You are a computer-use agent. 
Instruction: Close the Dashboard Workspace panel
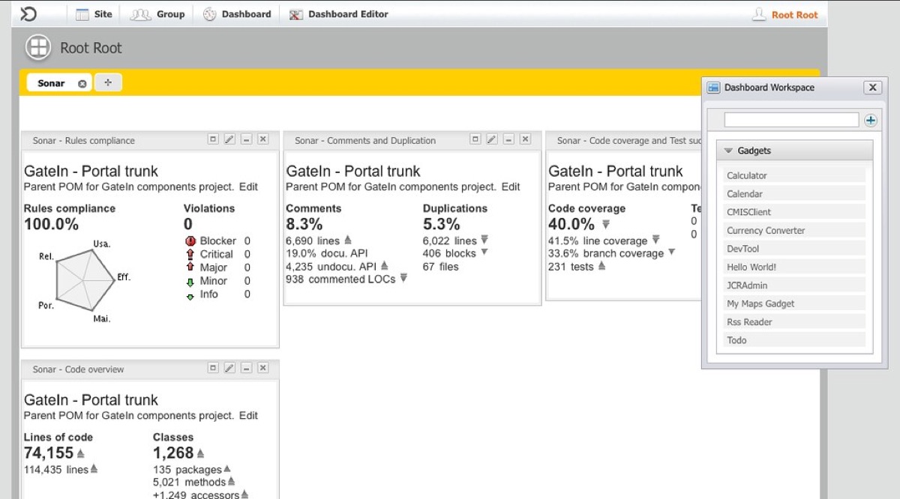872,88
